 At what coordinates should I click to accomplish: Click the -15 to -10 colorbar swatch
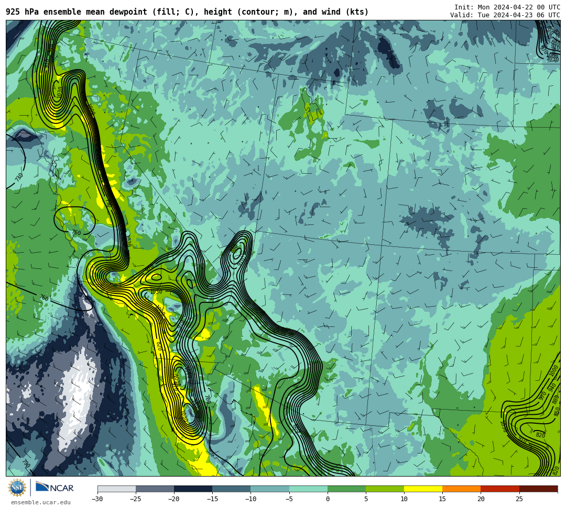[x=232, y=489]
